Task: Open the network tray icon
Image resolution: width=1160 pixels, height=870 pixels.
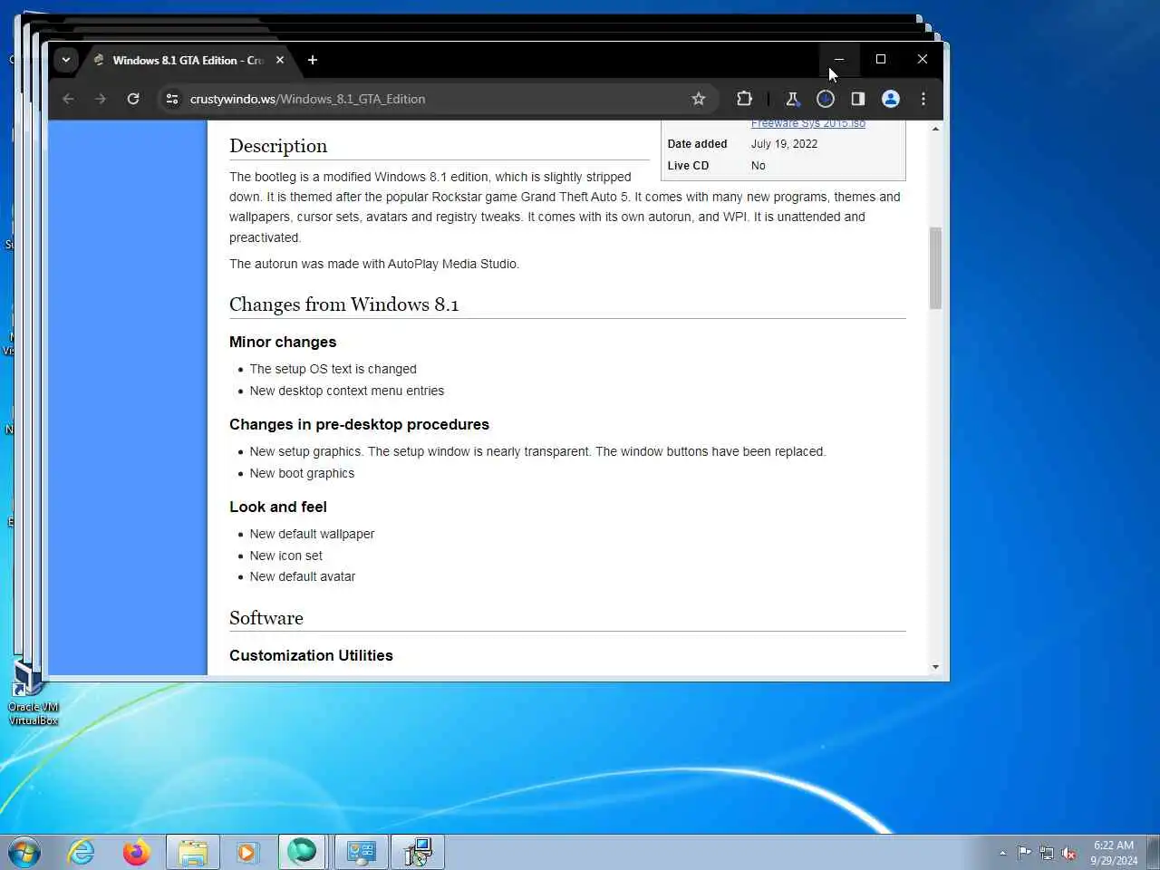Action: (x=1047, y=853)
